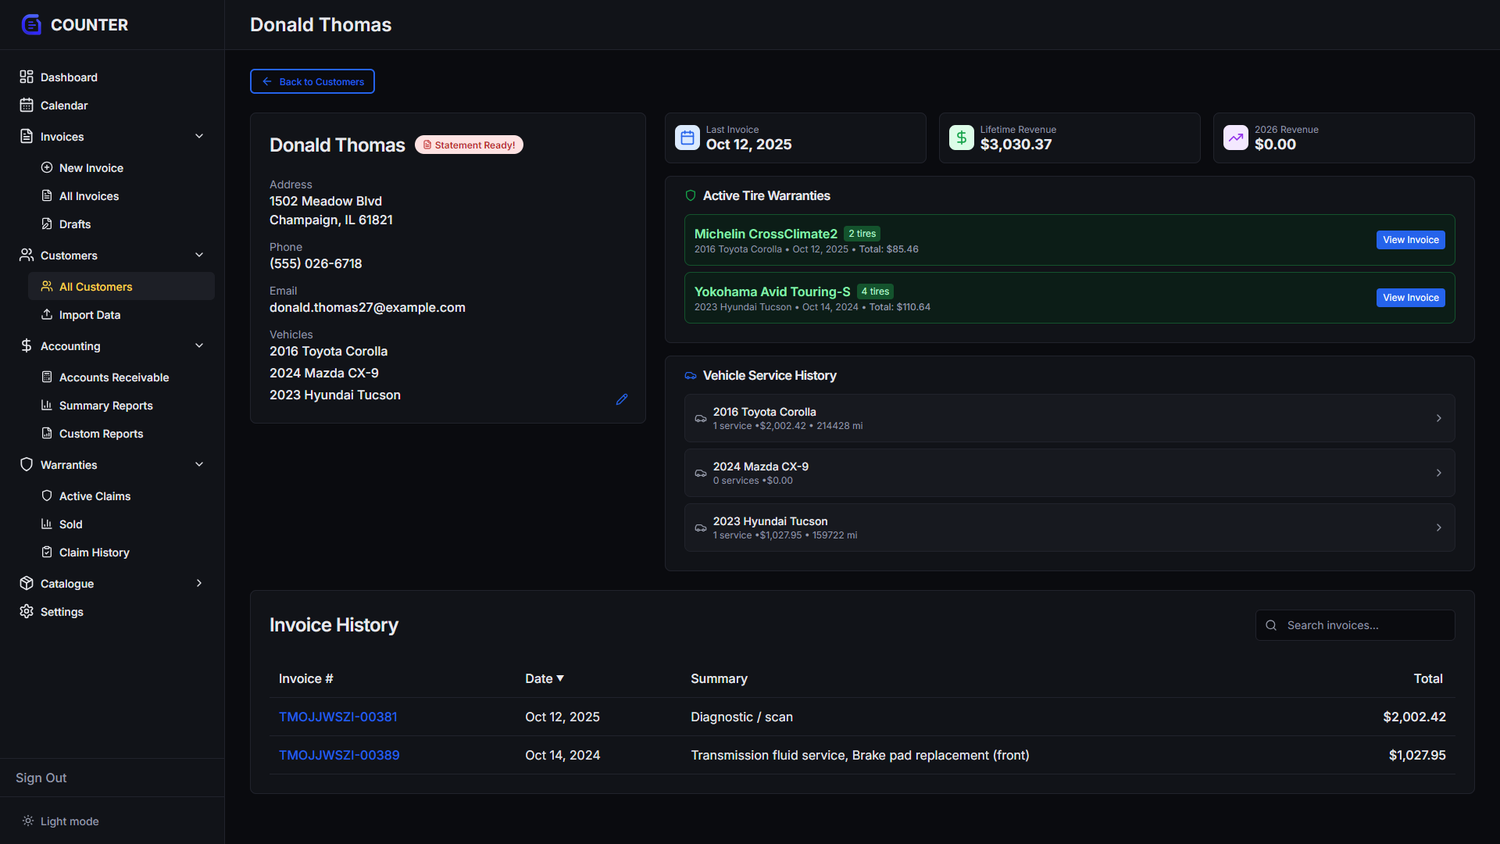Click the Drafts file icon
Image resolution: width=1500 pixels, height=844 pixels.
47,224
